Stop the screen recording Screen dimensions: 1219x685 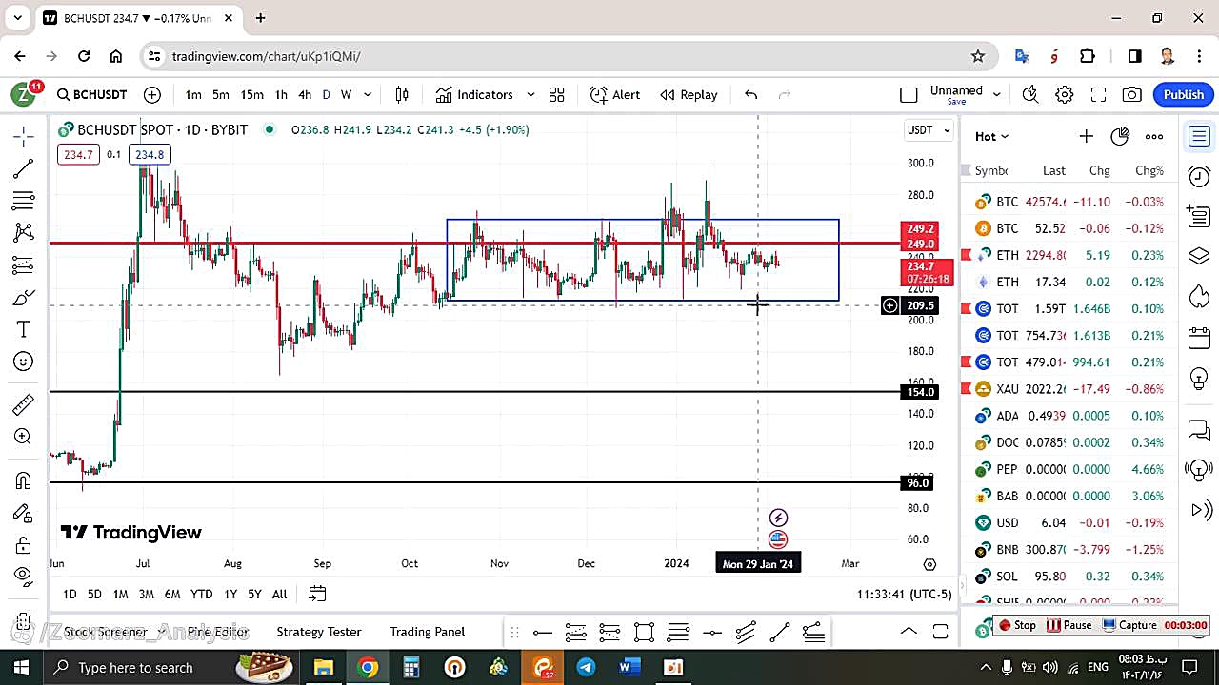tap(1016, 625)
